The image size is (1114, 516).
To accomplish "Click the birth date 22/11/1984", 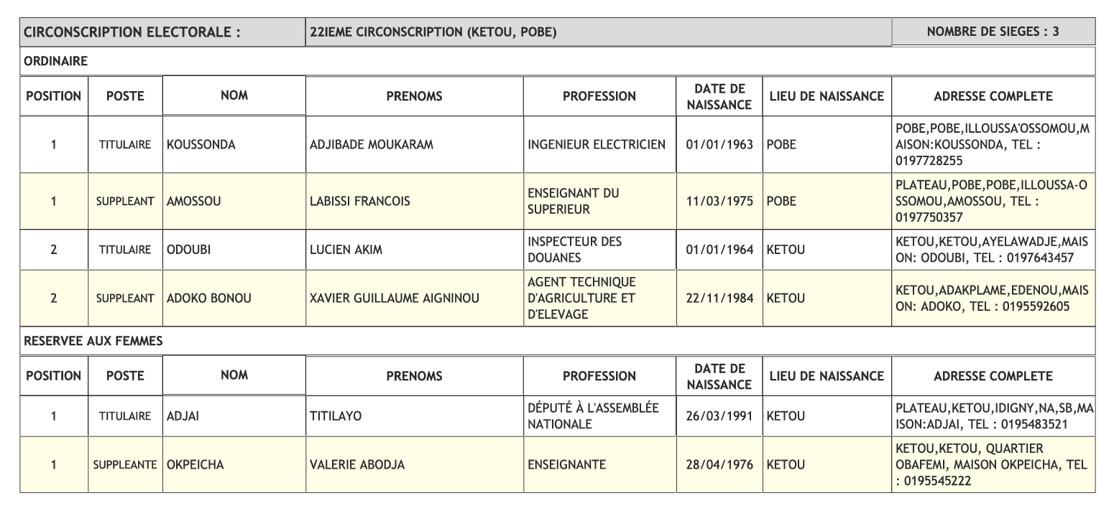I will 719,299.
